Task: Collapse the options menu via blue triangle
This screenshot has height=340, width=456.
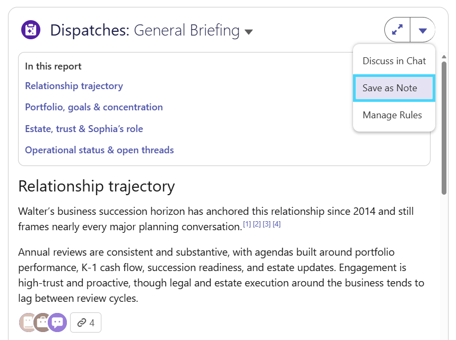Action: coord(423,30)
